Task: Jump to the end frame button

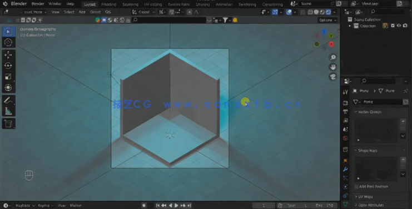Action: (189, 206)
